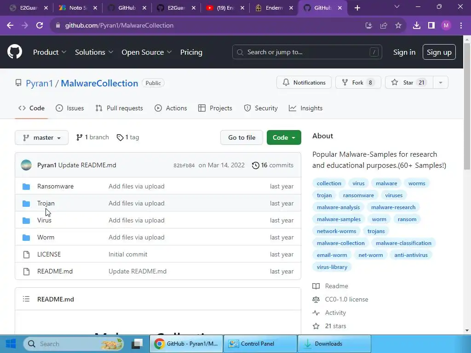Click the malware-analysis topic tag
Image resolution: width=471 pixels, height=353 pixels.
(338, 207)
